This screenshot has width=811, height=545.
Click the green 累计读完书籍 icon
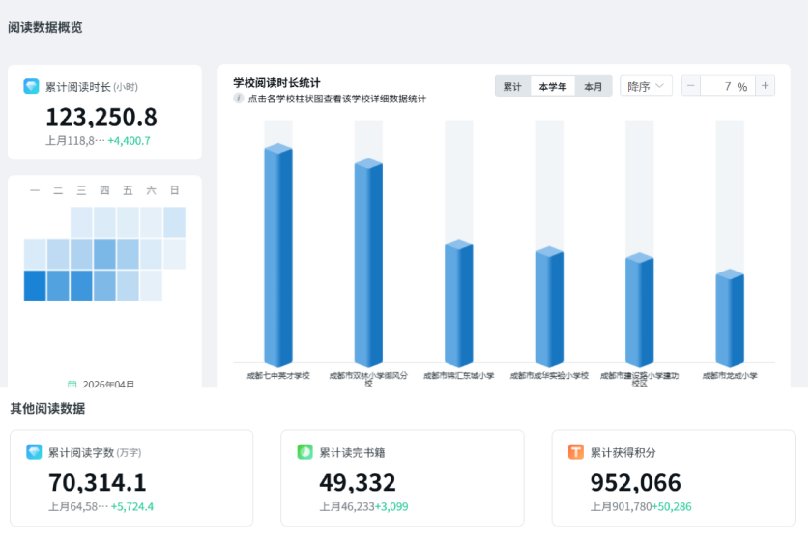[304, 452]
